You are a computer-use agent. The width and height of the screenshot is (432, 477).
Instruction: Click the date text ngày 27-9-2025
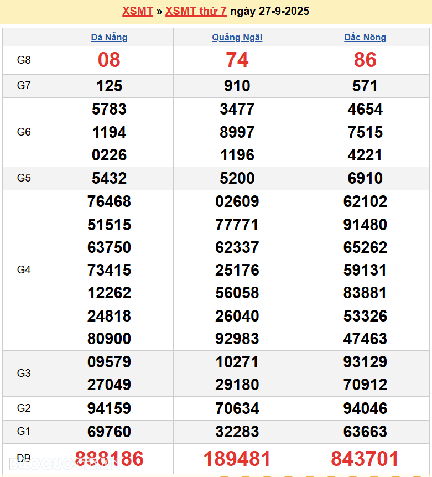[x=269, y=11]
